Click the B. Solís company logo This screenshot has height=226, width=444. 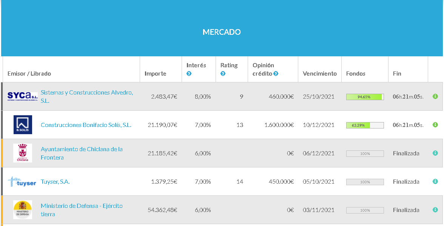(x=23, y=125)
